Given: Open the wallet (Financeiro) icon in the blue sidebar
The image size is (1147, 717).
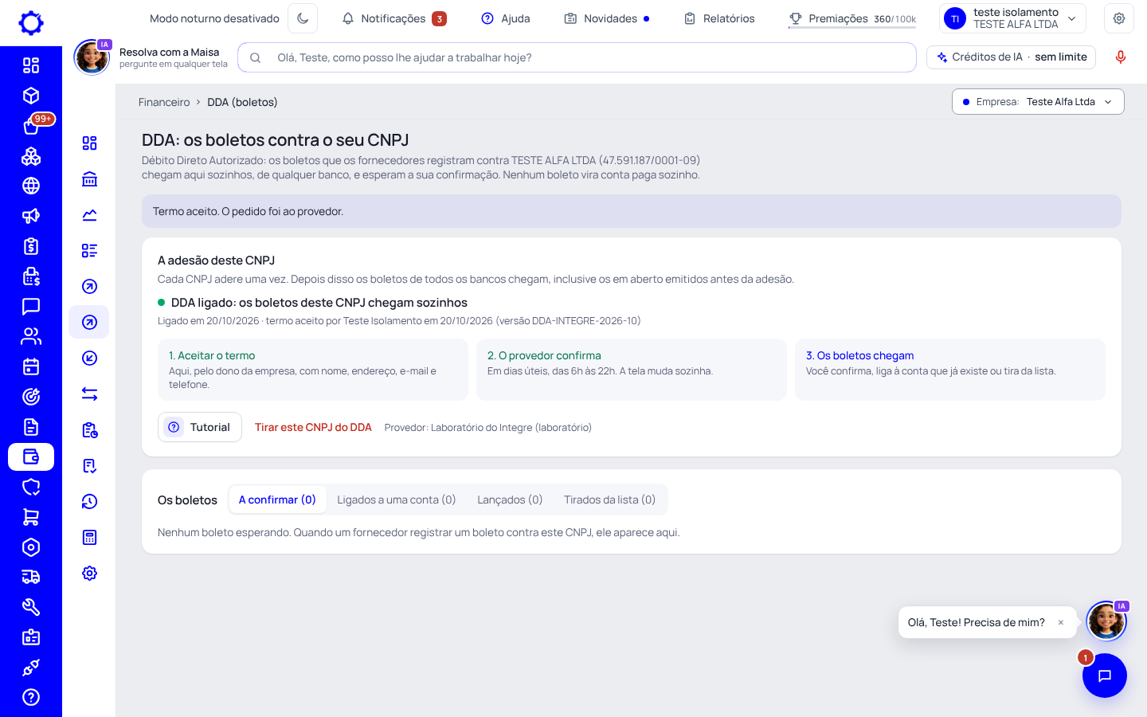Looking at the screenshot, I should 31,456.
